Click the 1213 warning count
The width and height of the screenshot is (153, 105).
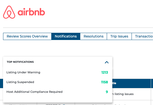(x=105, y=72)
